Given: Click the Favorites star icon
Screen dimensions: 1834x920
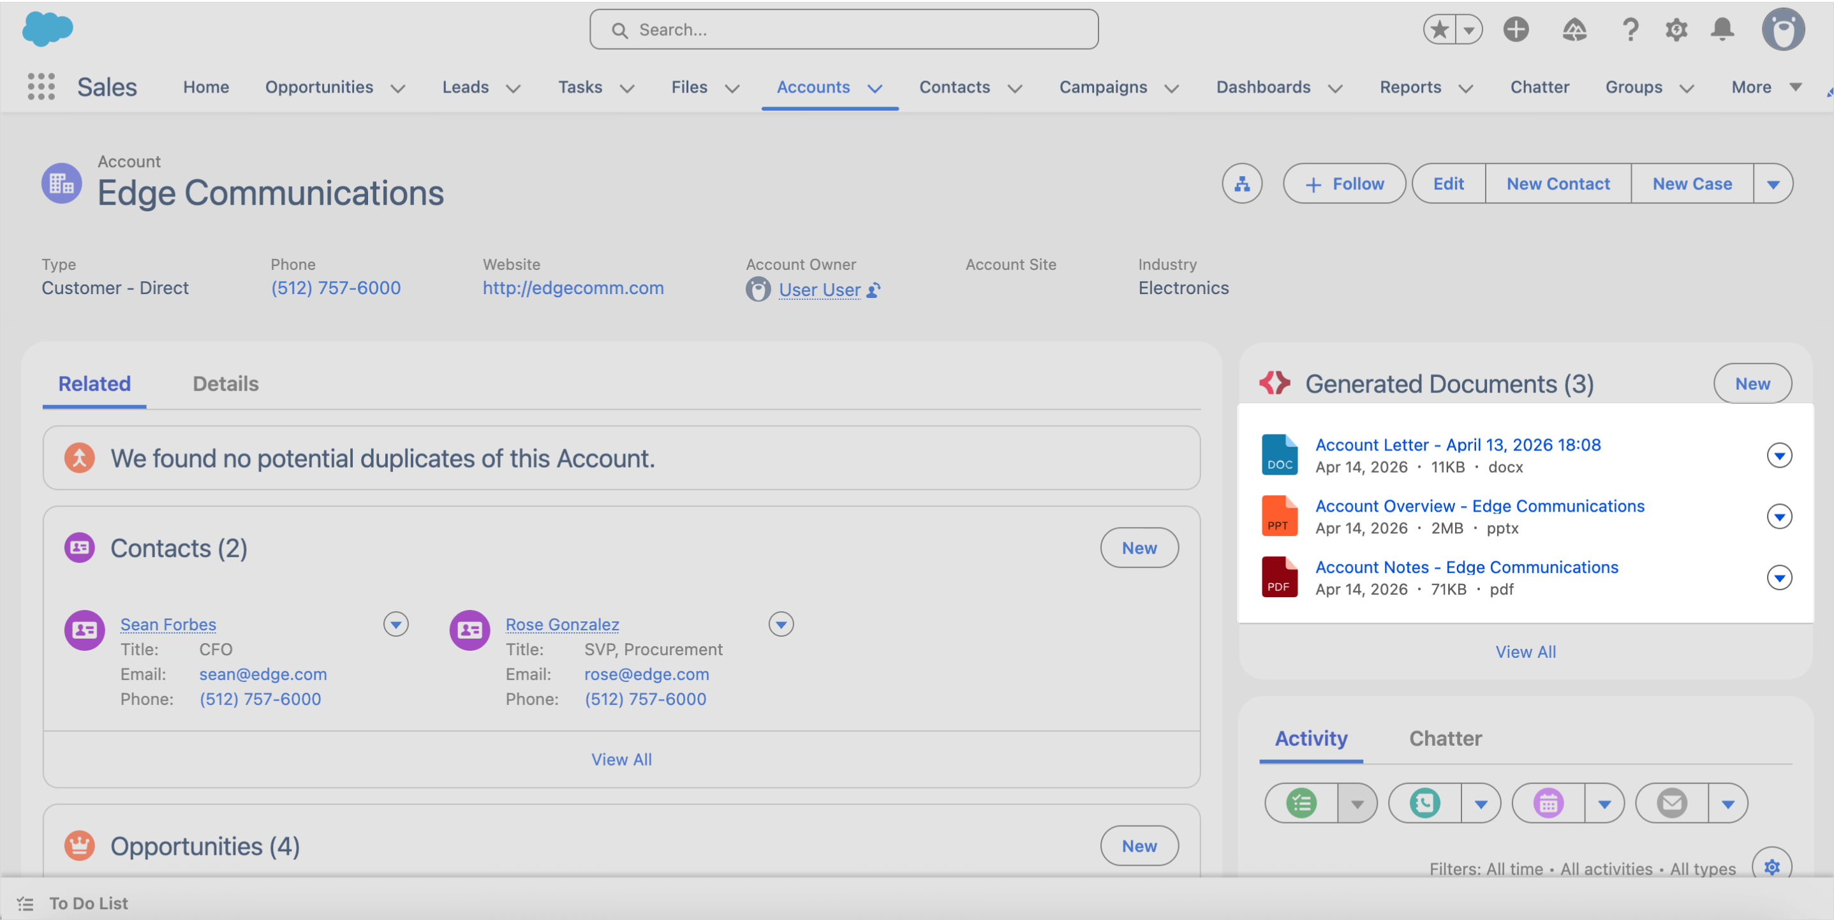Looking at the screenshot, I should pos(1439,30).
